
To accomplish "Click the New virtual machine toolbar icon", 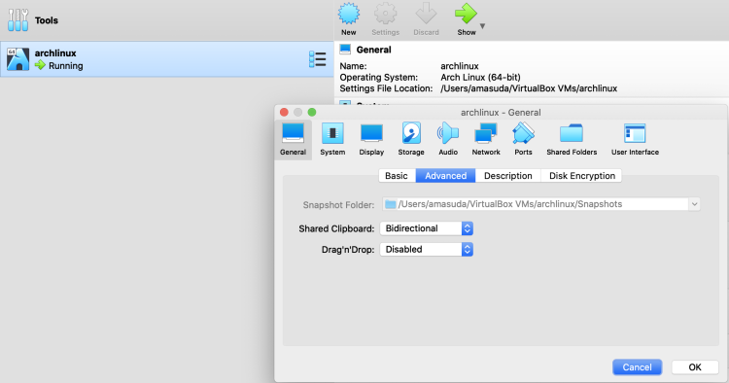I will (349, 15).
